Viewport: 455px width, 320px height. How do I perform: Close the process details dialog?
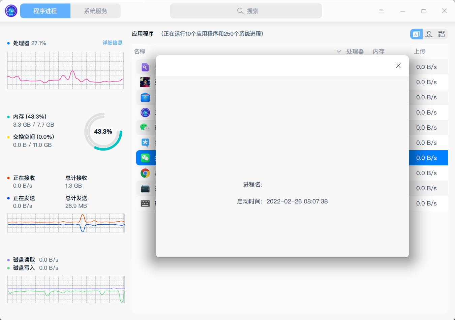398,66
